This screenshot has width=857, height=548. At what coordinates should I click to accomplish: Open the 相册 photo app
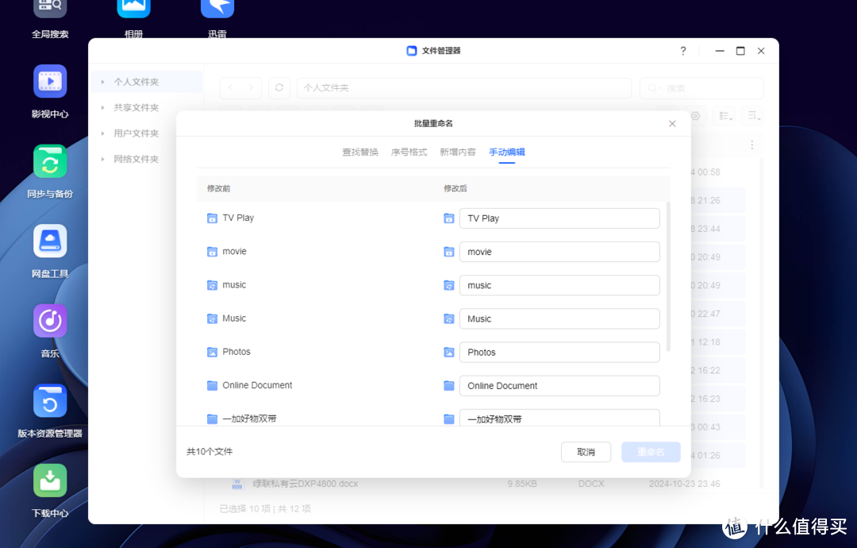(x=133, y=10)
